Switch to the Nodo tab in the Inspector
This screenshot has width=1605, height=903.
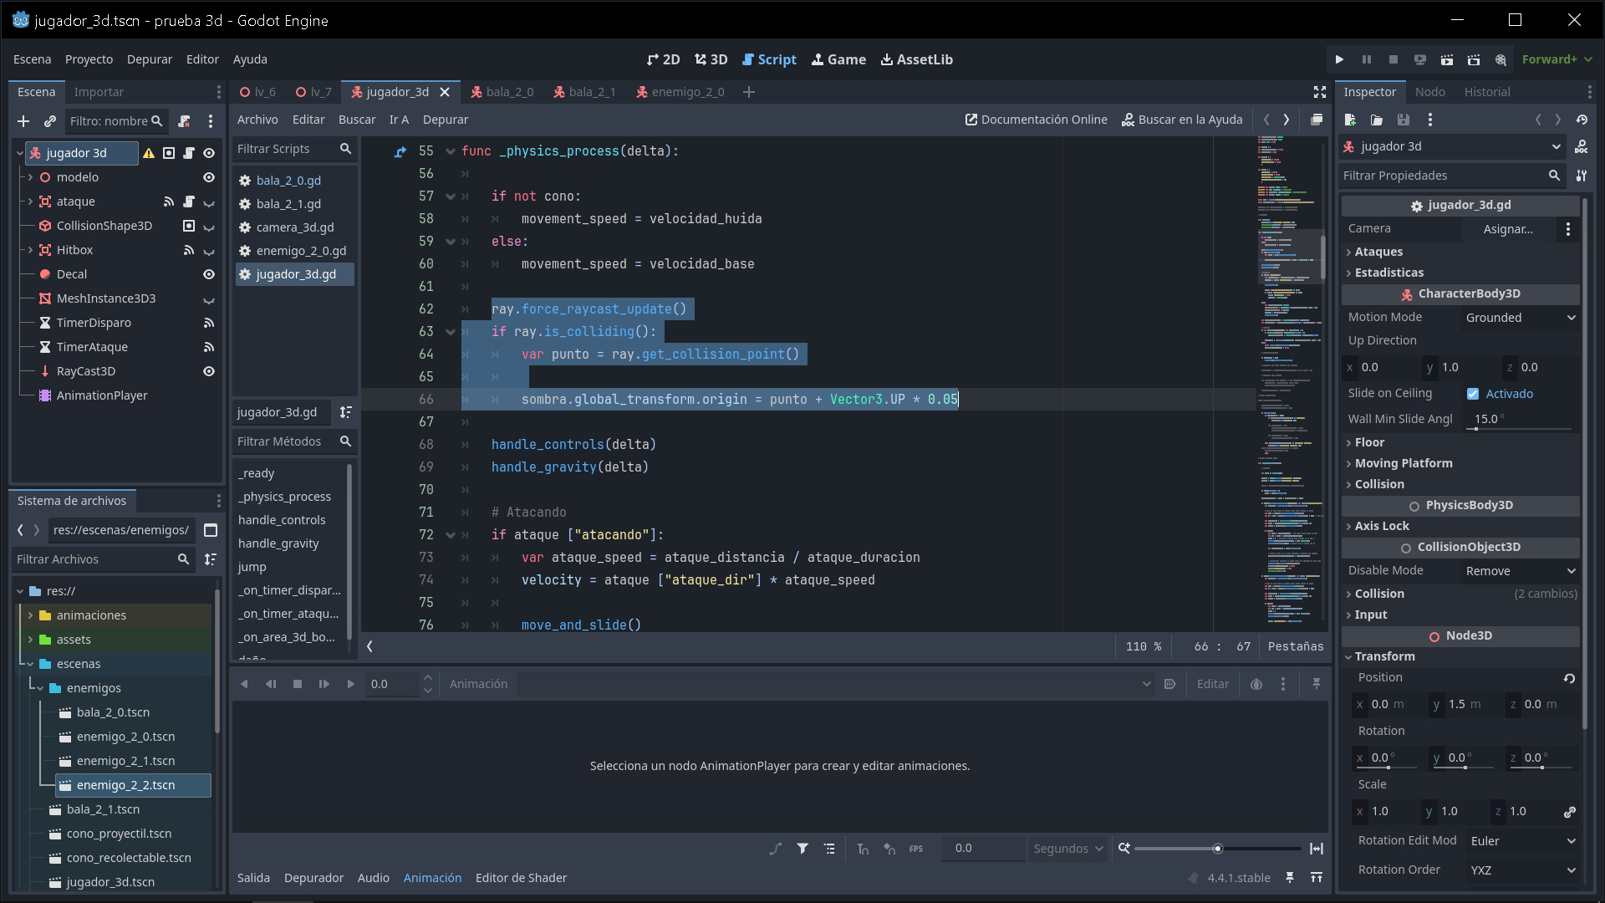1429,91
